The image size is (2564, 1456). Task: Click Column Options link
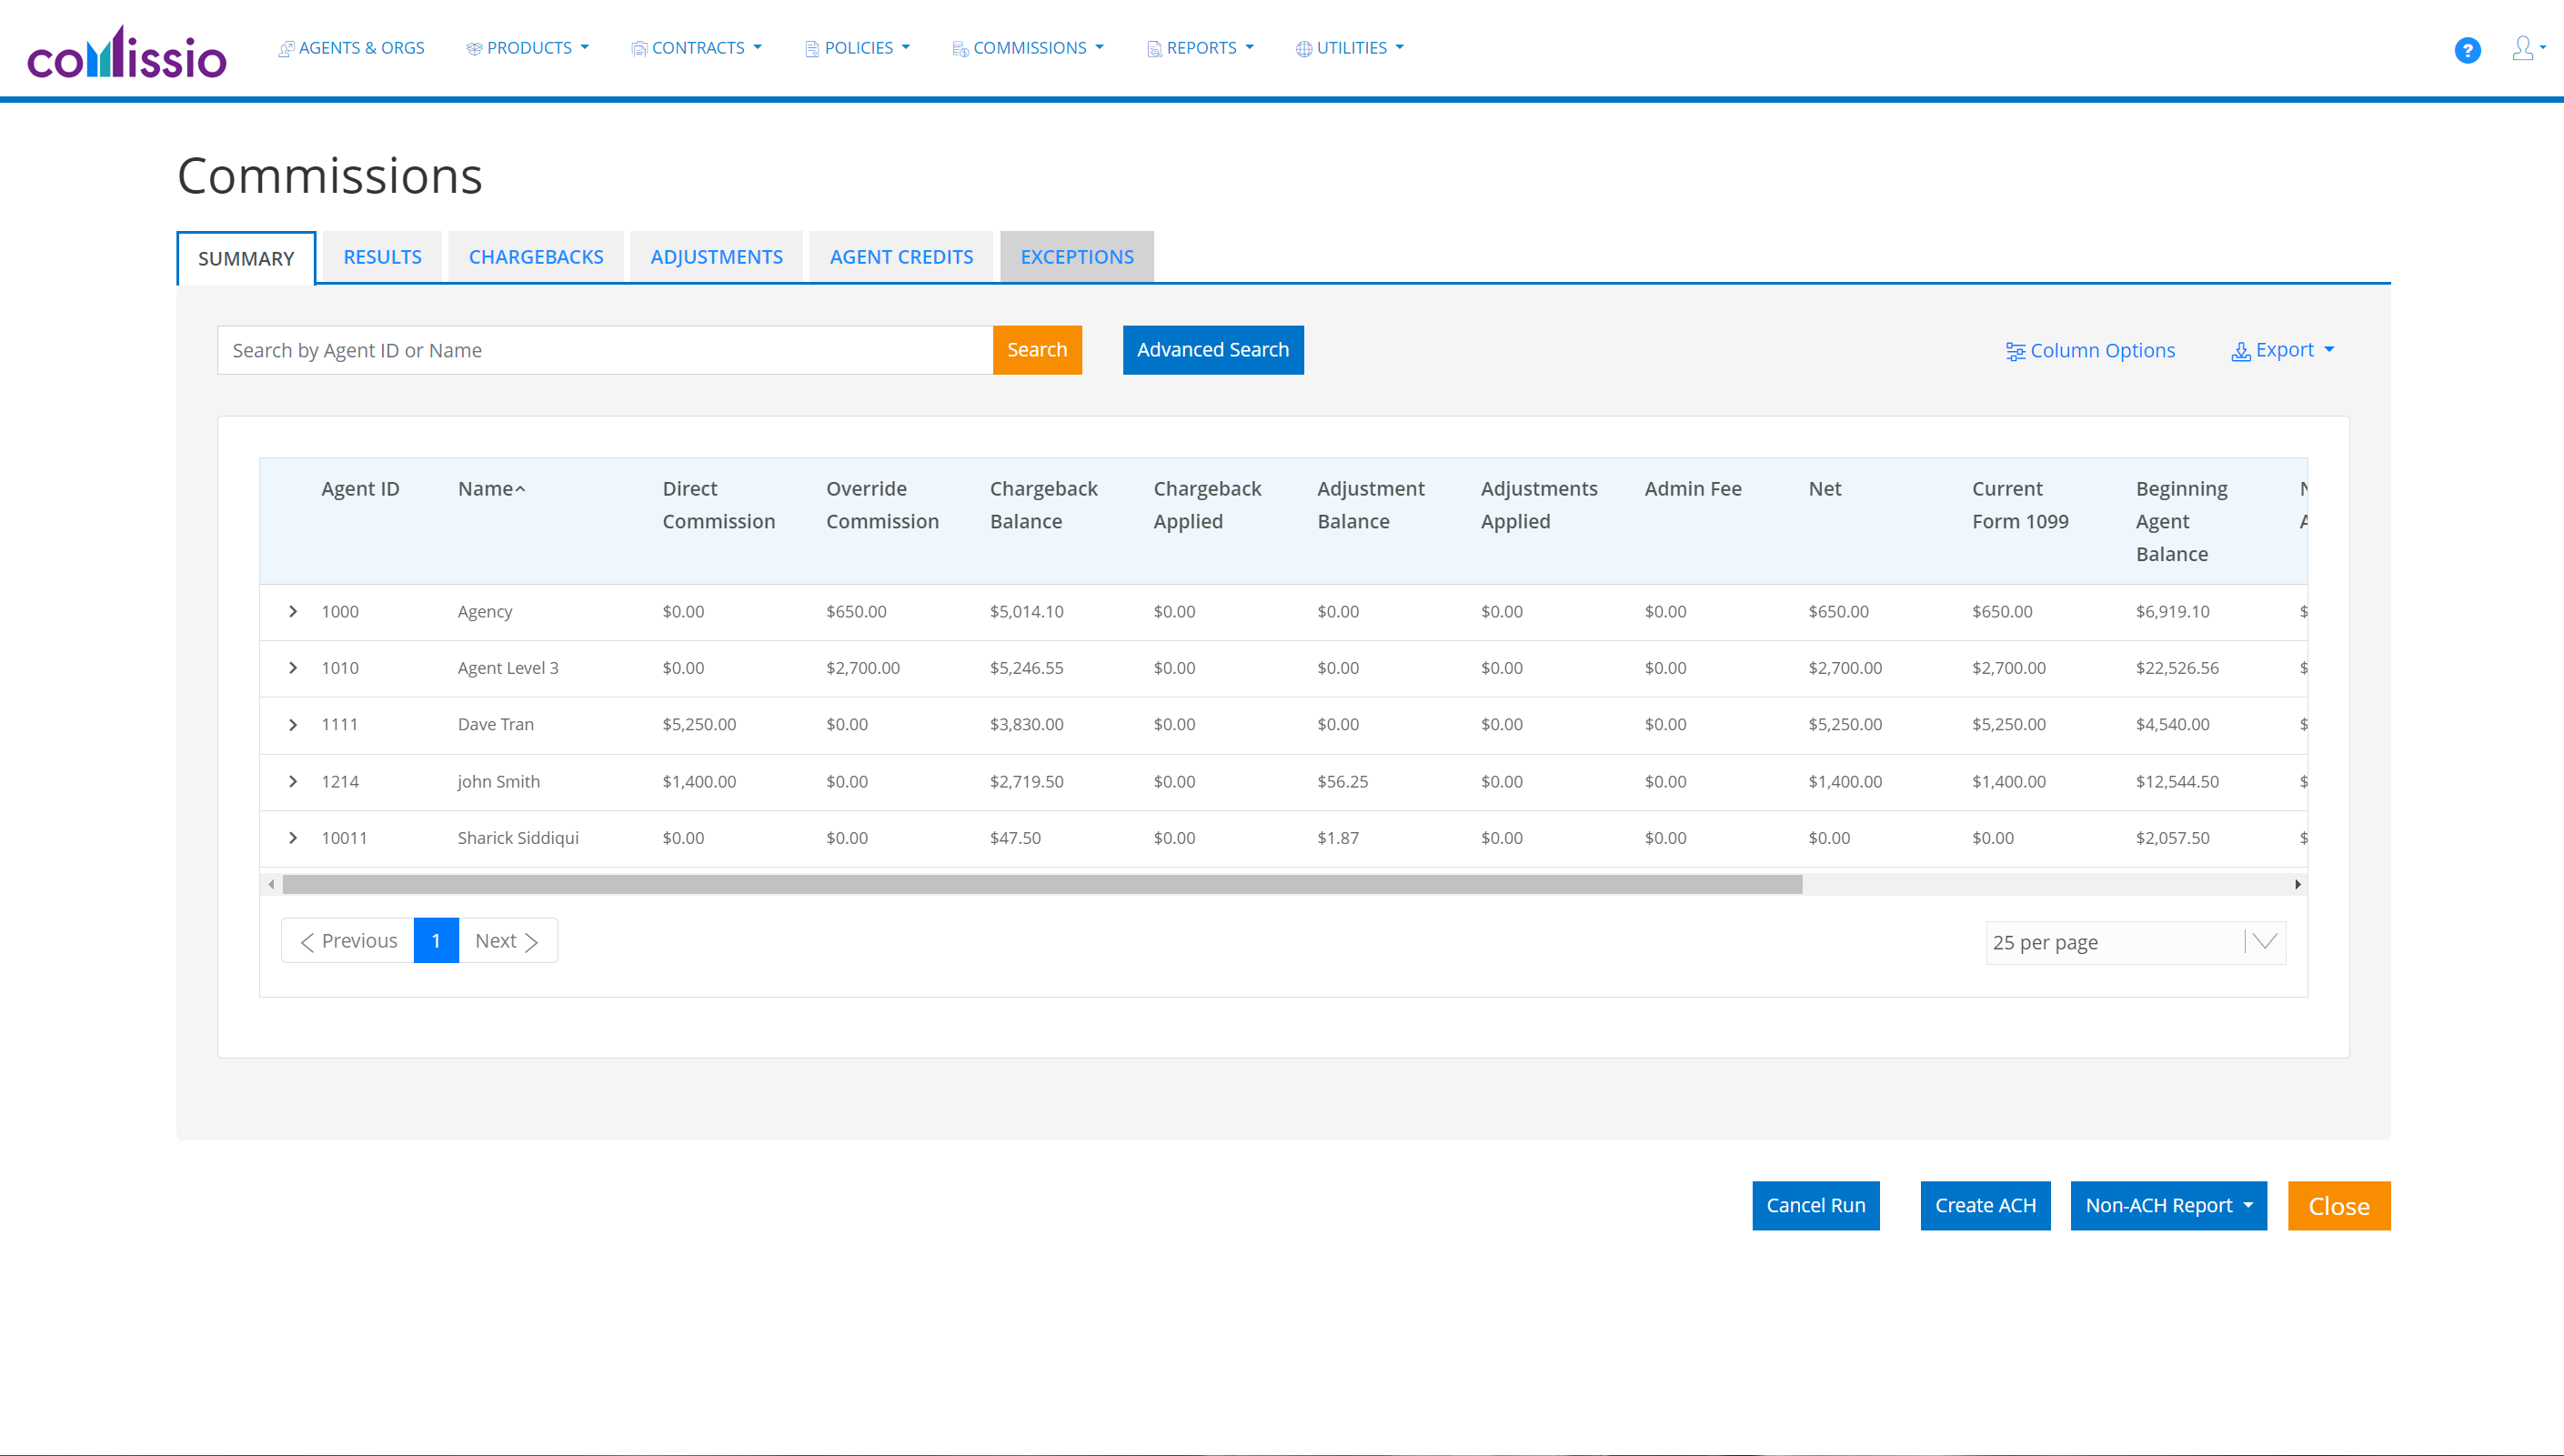point(2090,351)
